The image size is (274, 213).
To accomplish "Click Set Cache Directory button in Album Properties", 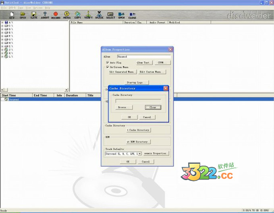I will (x=139, y=130).
